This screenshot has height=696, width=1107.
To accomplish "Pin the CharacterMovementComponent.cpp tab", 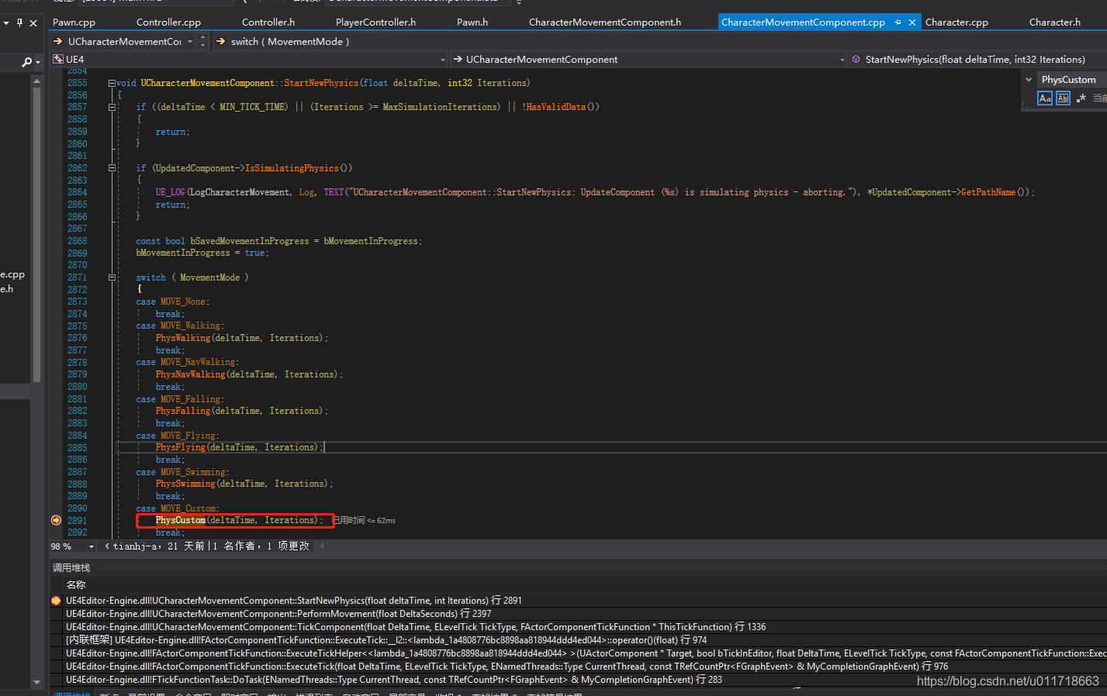I will [x=898, y=22].
